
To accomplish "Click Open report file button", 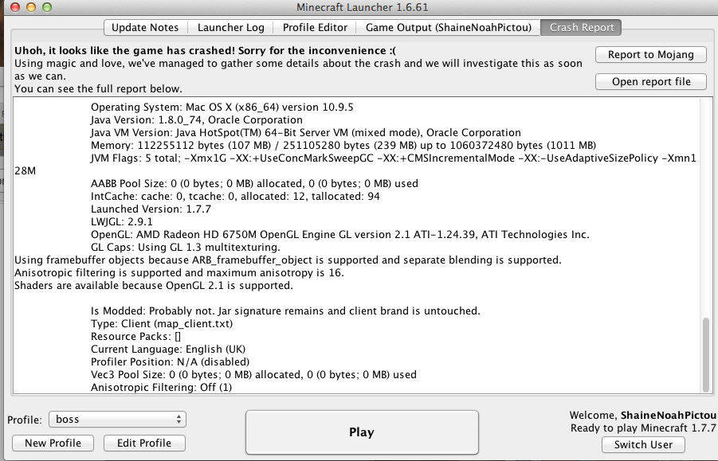I will click(651, 81).
